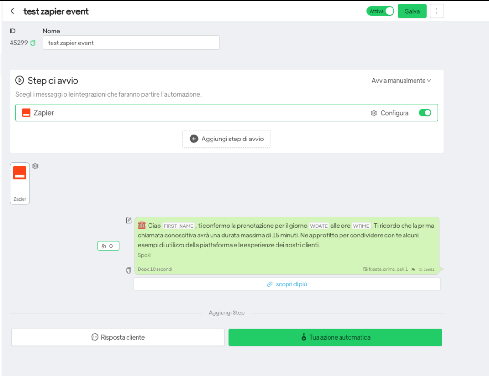The width and height of the screenshot is (489, 376).
Task: Click the contacts counter badge showing 0
Action: tap(108, 246)
